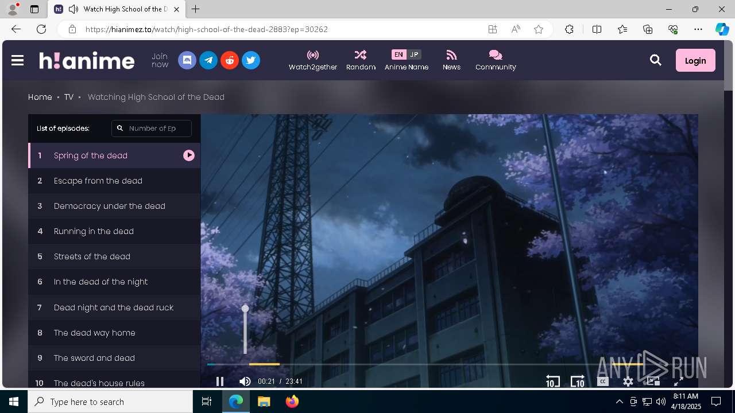The image size is (735, 413).
Task: Toggle closed captions CC
Action: tap(603, 381)
